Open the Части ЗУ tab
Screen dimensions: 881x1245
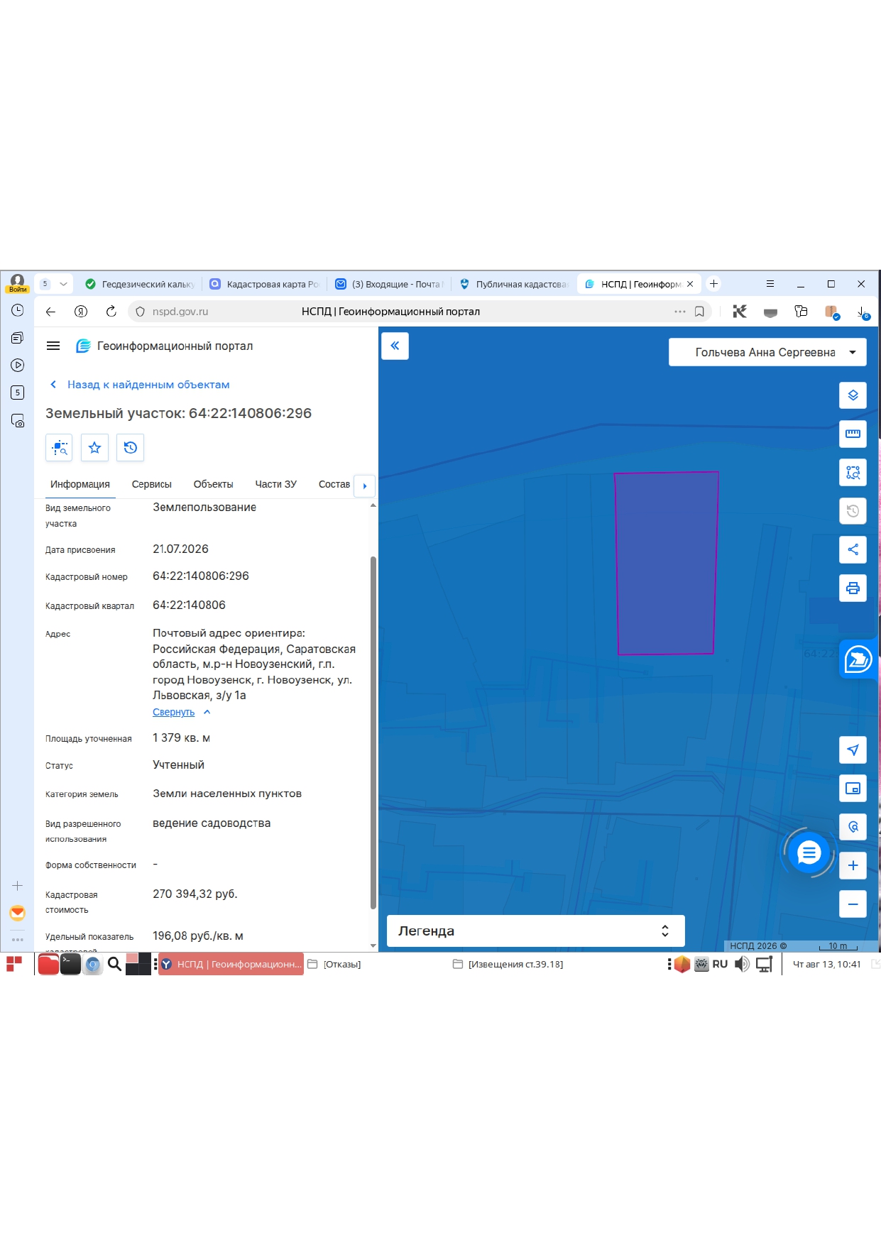click(275, 484)
